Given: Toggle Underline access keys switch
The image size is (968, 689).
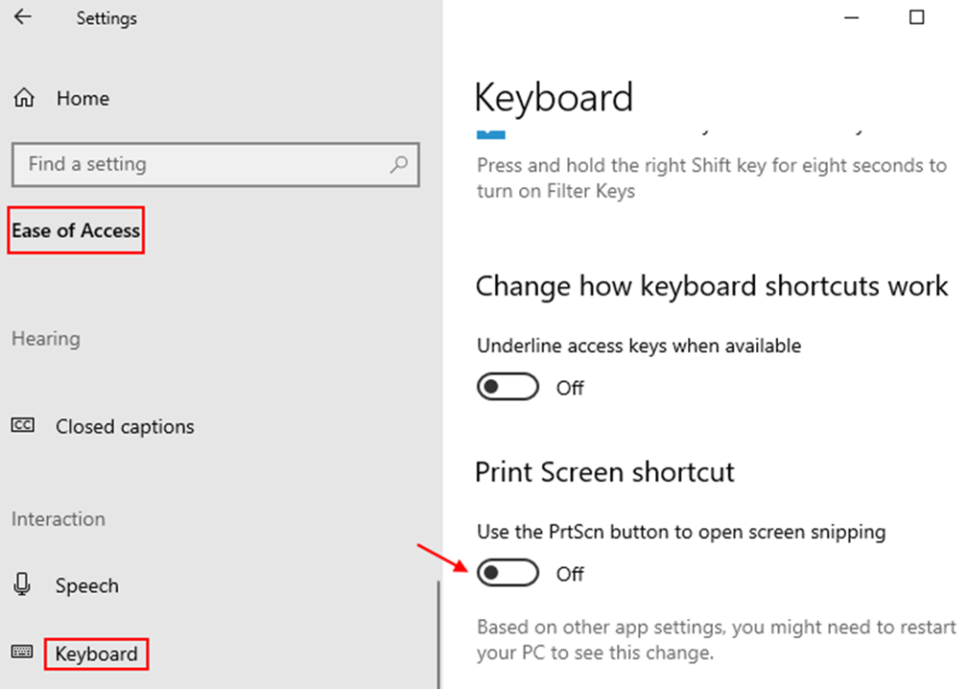Looking at the screenshot, I should (x=507, y=388).
